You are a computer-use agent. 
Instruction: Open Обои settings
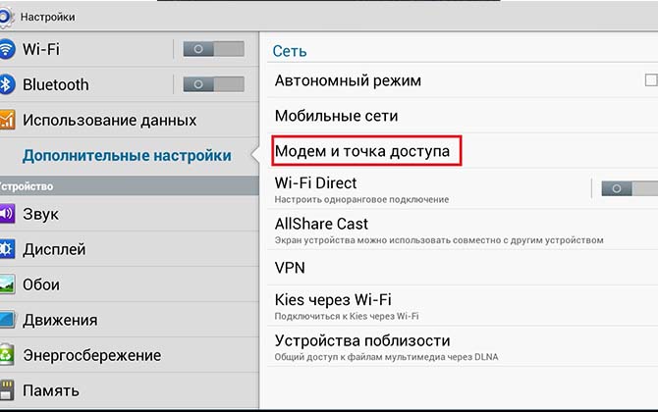[130, 284]
